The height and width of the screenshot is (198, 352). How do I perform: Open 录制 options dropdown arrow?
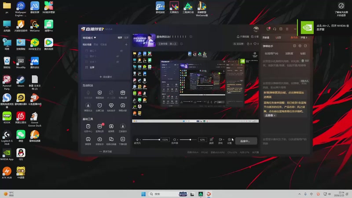click(x=224, y=139)
